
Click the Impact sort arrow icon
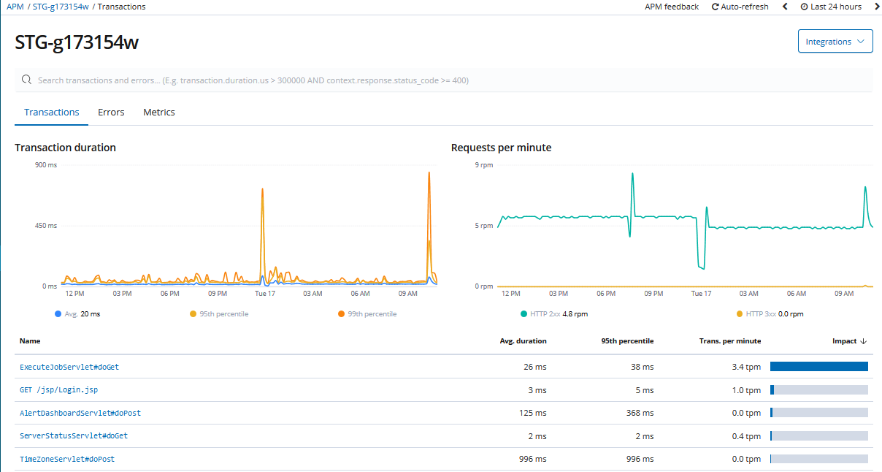(864, 341)
